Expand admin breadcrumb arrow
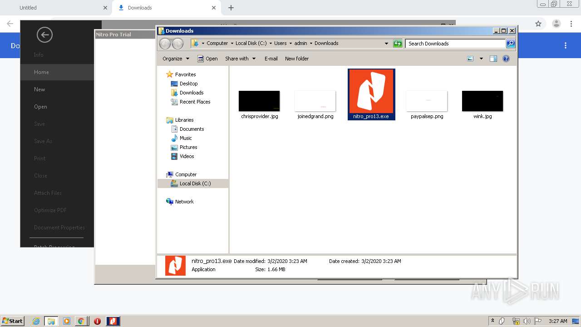581x327 pixels. (x=311, y=44)
